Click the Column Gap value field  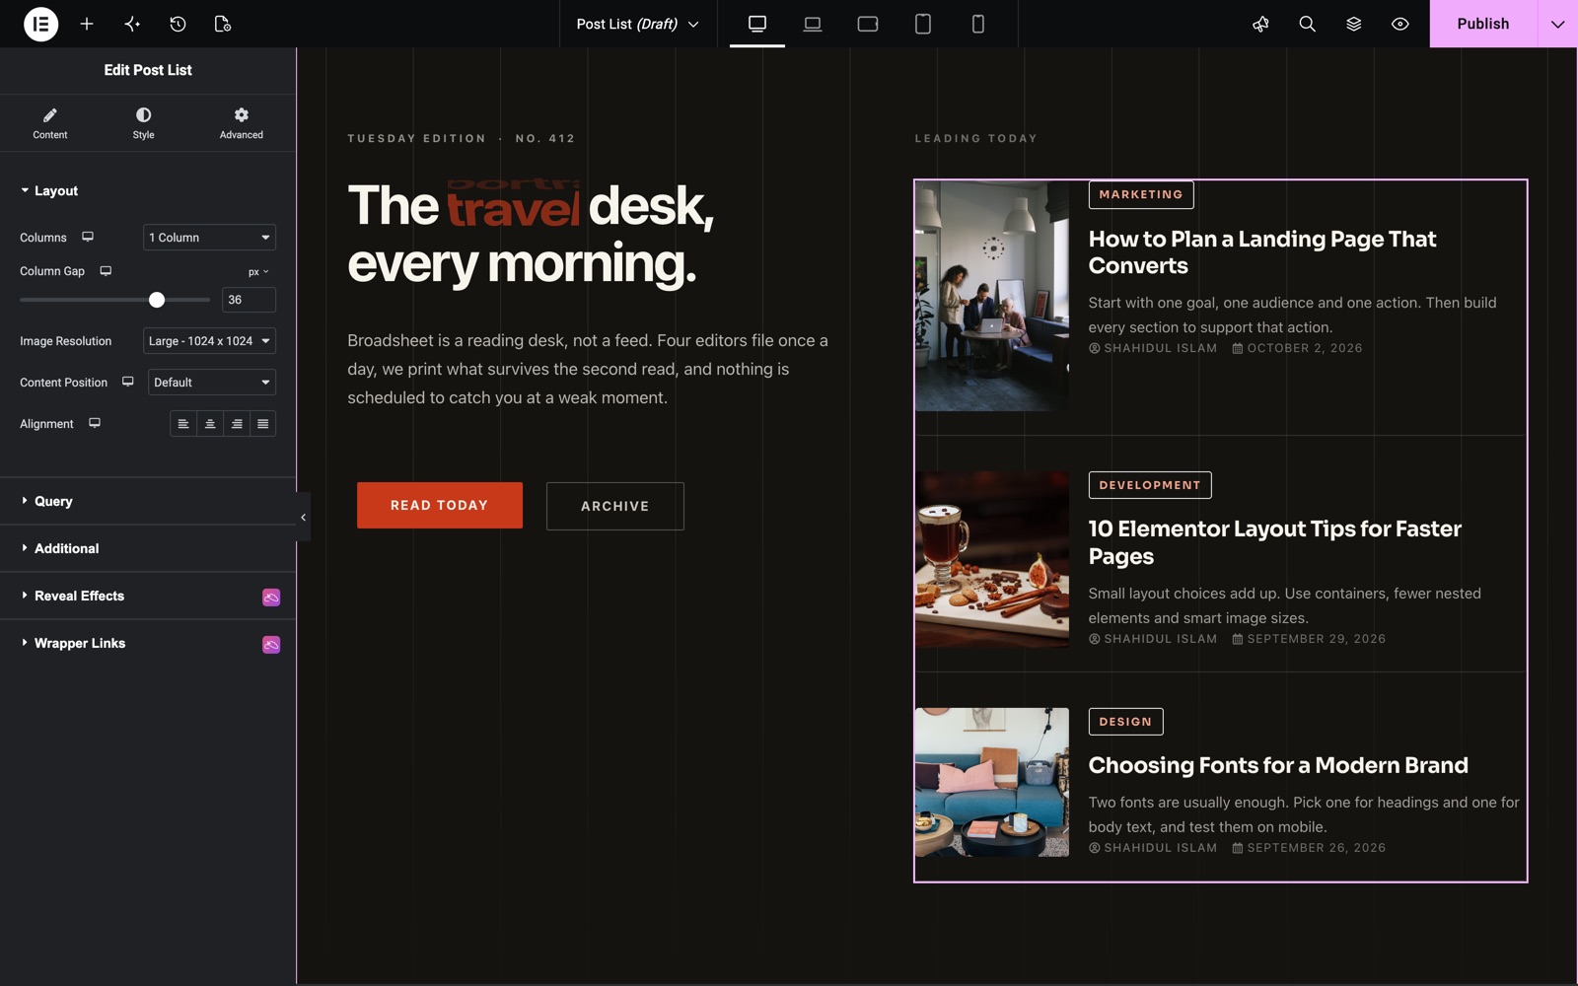(249, 300)
